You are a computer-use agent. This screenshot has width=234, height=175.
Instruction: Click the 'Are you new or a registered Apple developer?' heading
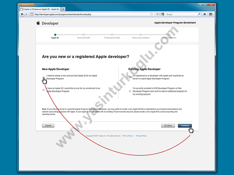click(85, 57)
